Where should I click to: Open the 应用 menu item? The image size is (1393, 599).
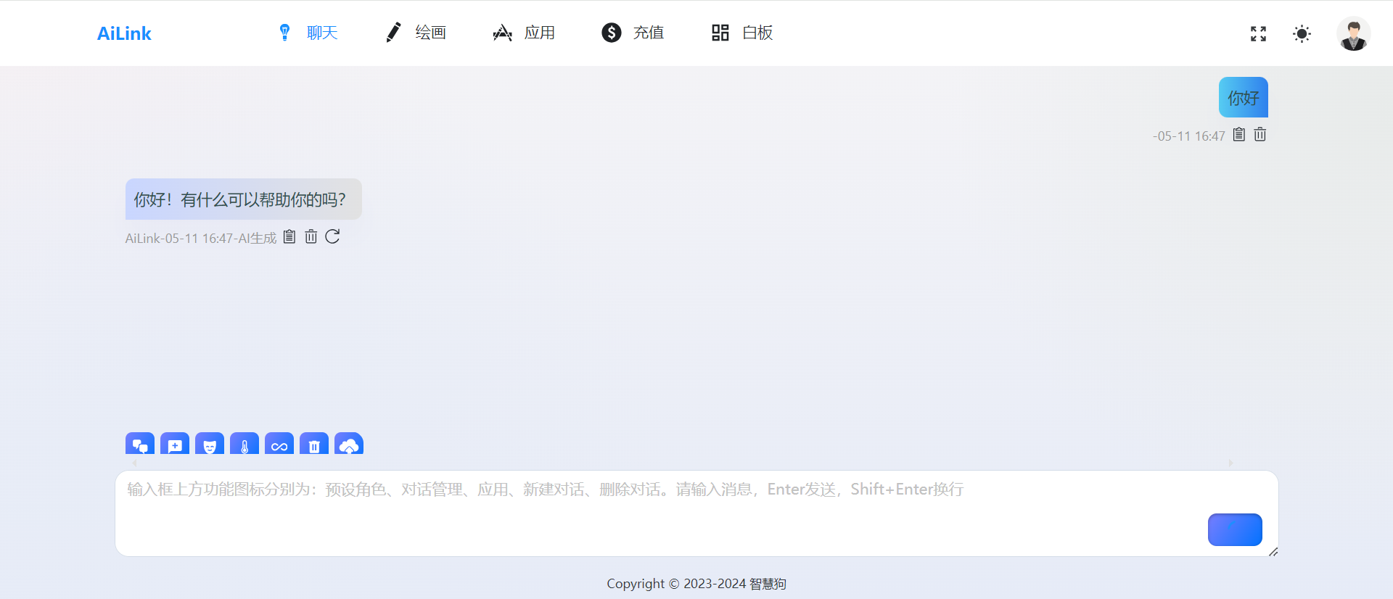click(x=524, y=33)
